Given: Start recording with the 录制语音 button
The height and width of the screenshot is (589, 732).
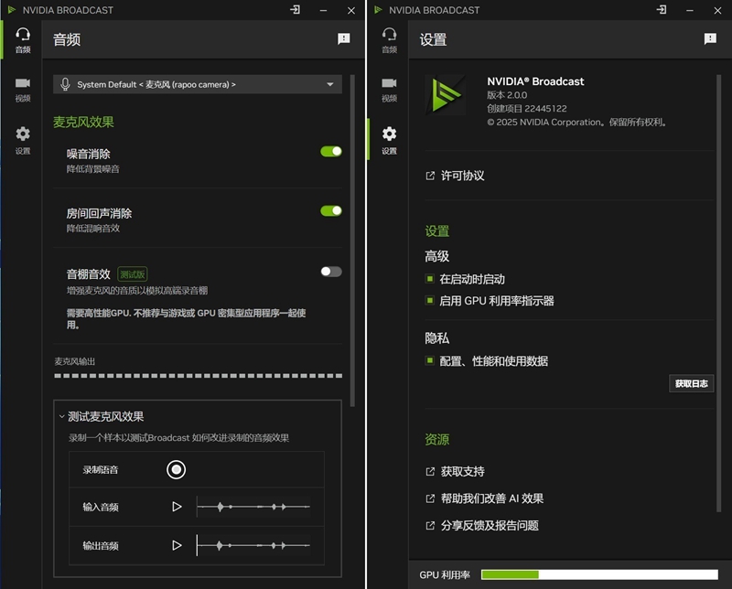Looking at the screenshot, I should point(177,469).
